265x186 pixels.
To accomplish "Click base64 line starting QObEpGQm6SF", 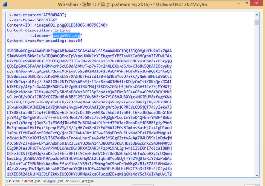I will pyautogui.click(x=89, y=66).
